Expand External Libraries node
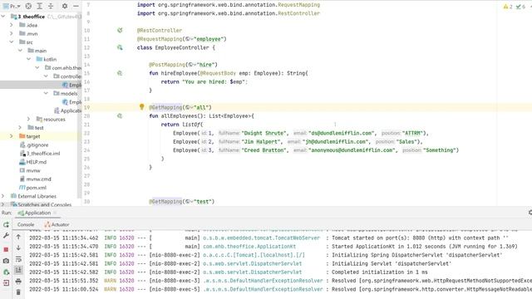This screenshot has height=299, width=532. pos(3,196)
